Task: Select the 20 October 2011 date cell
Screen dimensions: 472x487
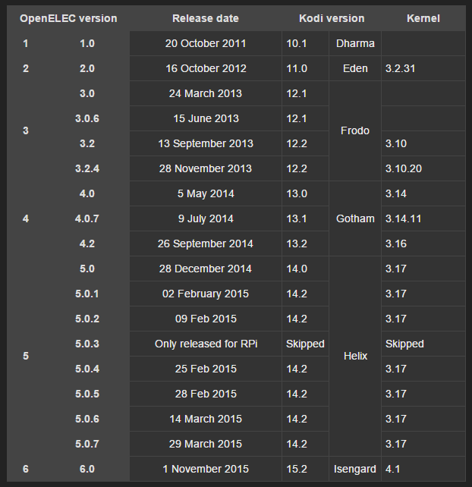Action: [x=206, y=43]
